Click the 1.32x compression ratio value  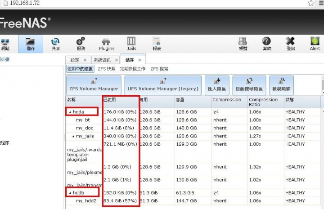click(255, 167)
